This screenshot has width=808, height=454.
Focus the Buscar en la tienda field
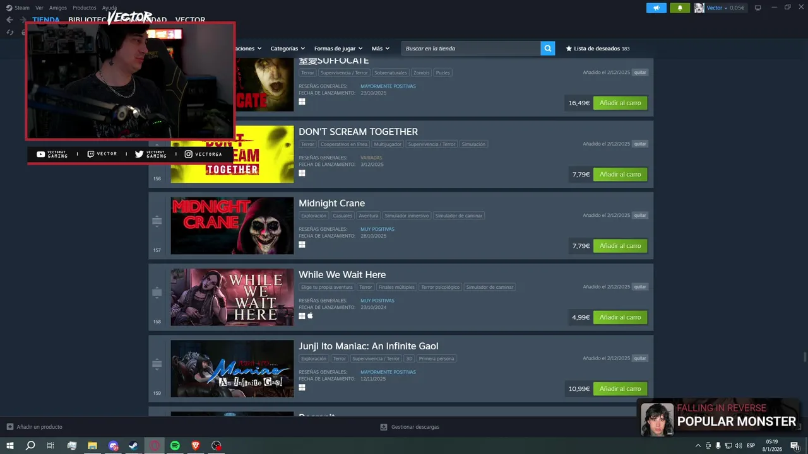tap(471, 48)
